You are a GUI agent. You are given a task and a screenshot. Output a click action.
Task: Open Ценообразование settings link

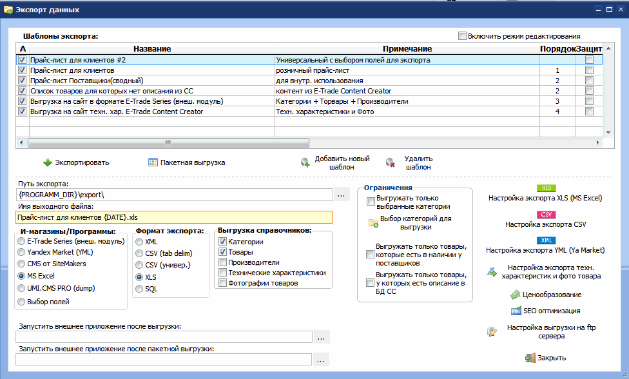click(552, 295)
